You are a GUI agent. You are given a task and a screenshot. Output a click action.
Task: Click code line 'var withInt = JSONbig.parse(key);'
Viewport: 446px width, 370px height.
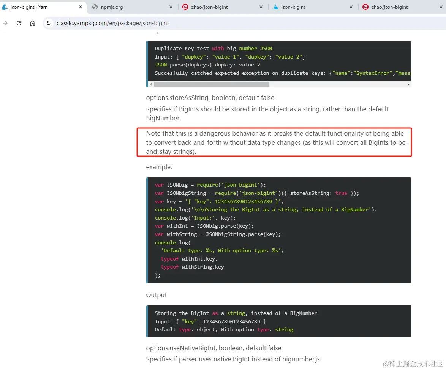click(x=204, y=226)
